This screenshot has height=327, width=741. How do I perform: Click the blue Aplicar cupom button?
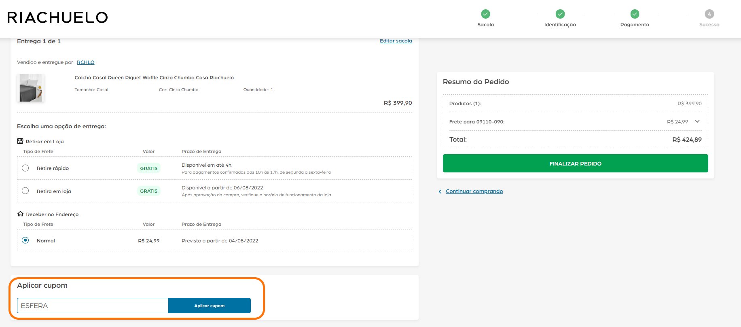[x=210, y=306]
